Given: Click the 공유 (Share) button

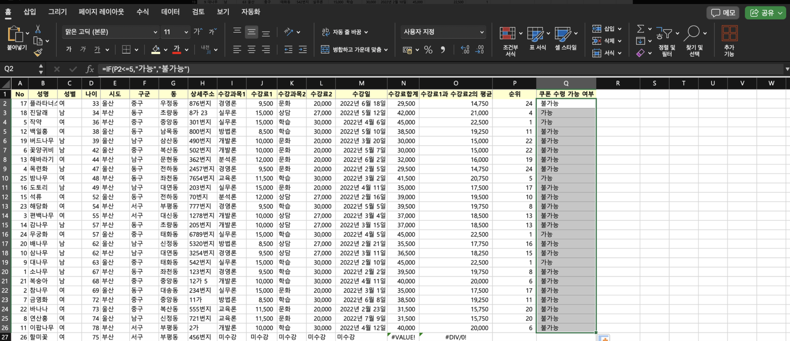Looking at the screenshot, I should click(x=765, y=13).
